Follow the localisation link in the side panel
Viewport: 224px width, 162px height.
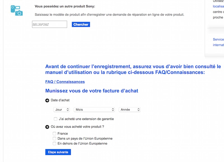pos(218,6)
